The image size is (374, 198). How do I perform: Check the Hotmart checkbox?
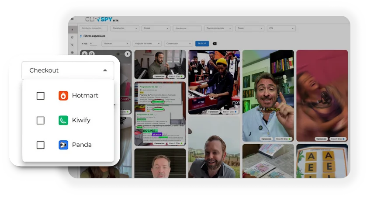41,96
